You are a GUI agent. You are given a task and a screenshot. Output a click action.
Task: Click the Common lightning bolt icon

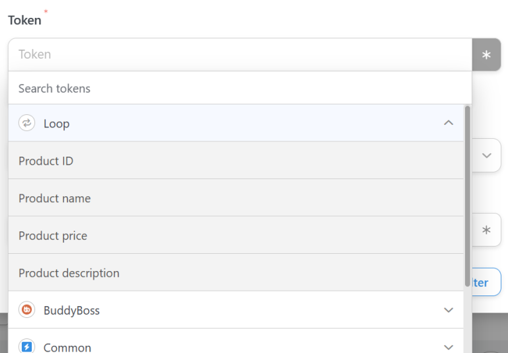pos(26,346)
